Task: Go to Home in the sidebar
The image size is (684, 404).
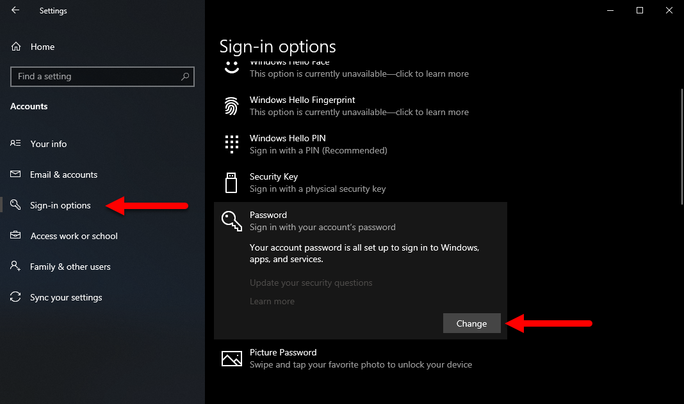Action: (42, 47)
